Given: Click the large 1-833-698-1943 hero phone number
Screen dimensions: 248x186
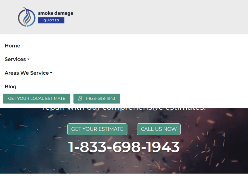Looking at the screenshot, I should (124, 147).
